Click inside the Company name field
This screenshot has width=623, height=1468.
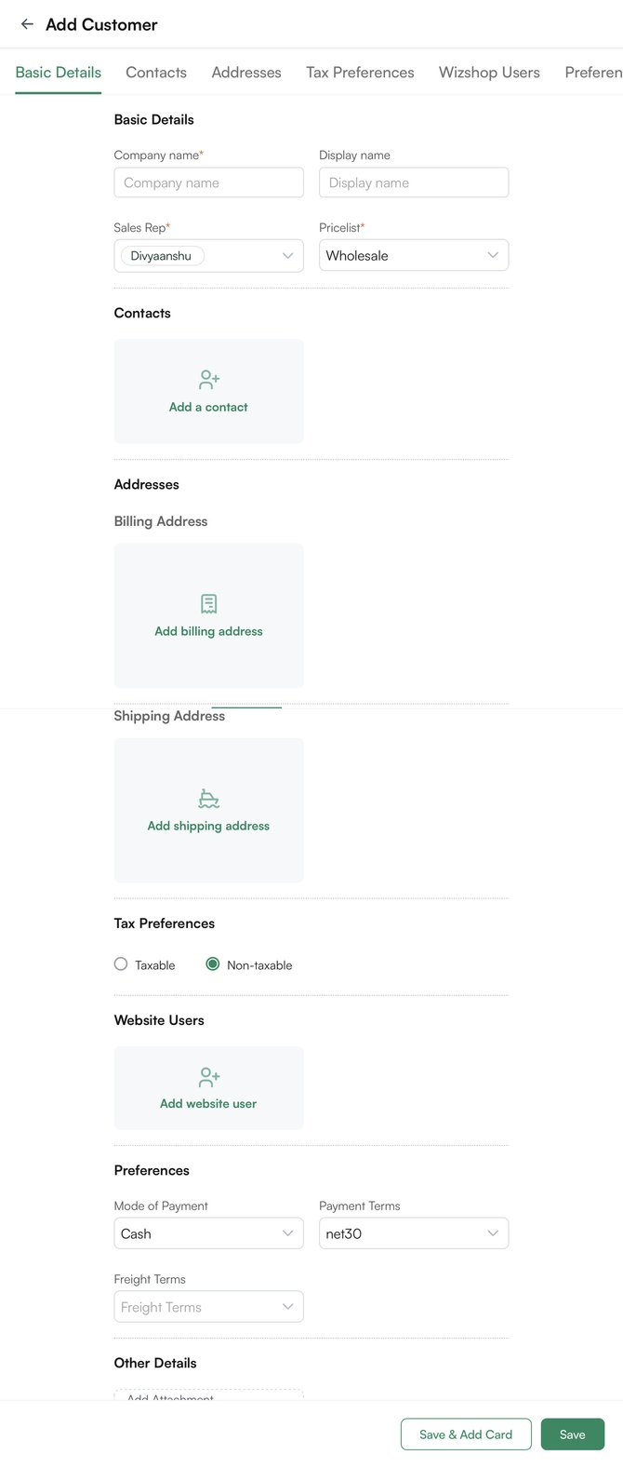pyautogui.click(x=208, y=182)
